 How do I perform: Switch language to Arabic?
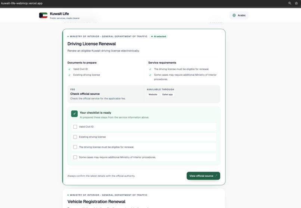[x=239, y=15]
